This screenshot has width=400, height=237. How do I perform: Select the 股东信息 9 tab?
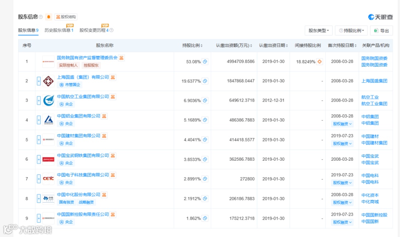(28, 30)
